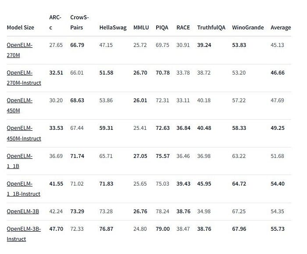Click the TruthfulQA column header
The image size is (307, 254).
(211, 27)
